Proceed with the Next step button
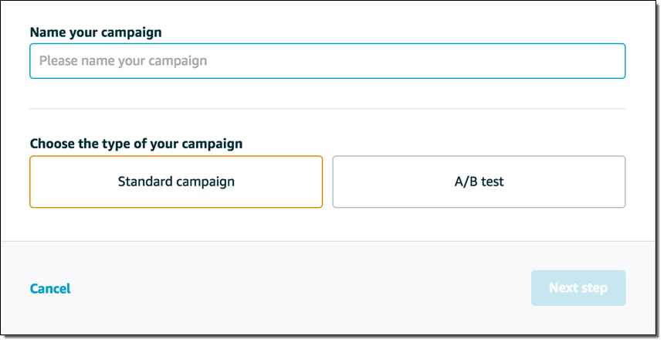 tap(578, 288)
